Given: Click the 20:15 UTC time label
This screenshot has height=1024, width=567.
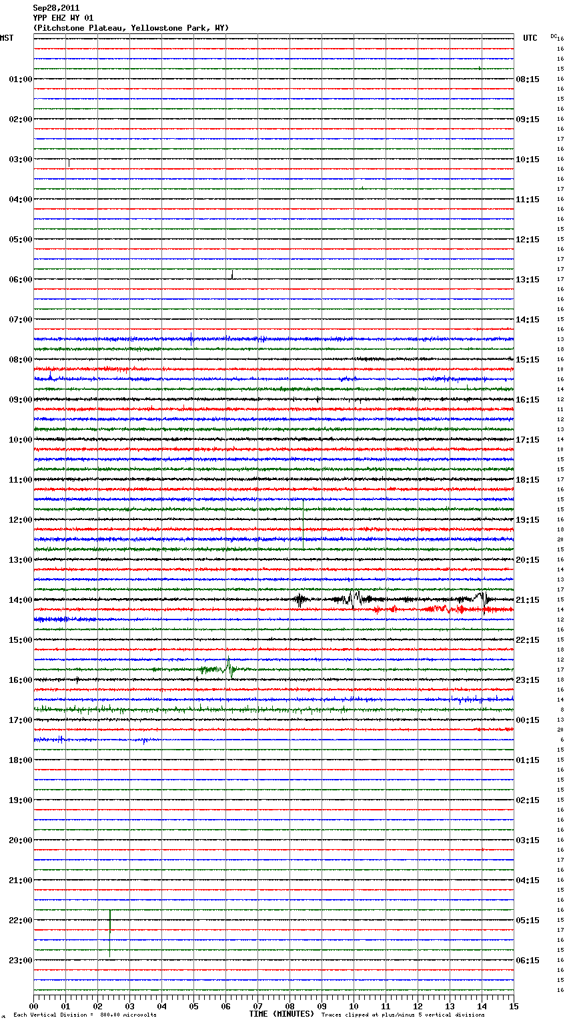Looking at the screenshot, I should coord(528,560).
